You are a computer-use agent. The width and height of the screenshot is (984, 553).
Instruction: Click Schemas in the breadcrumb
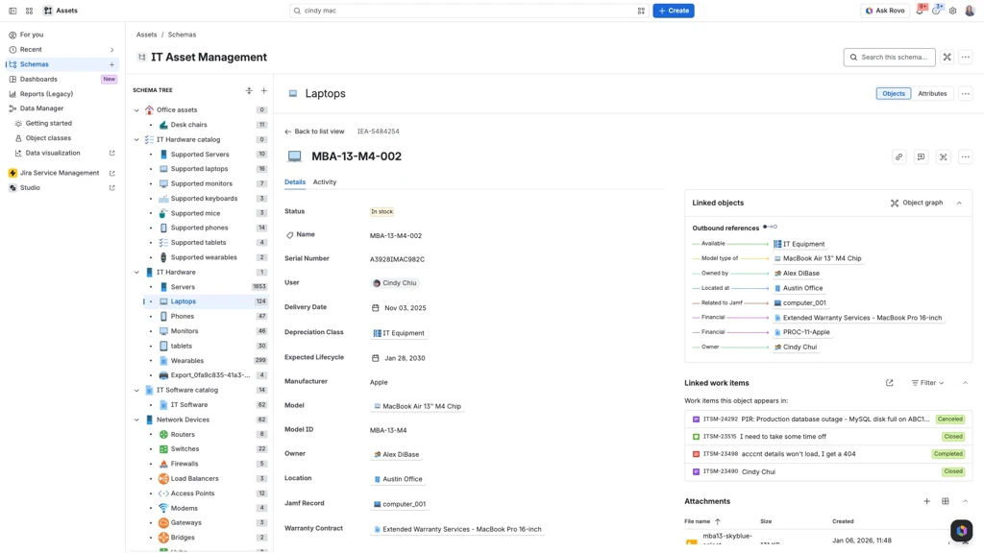coord(182,36)
